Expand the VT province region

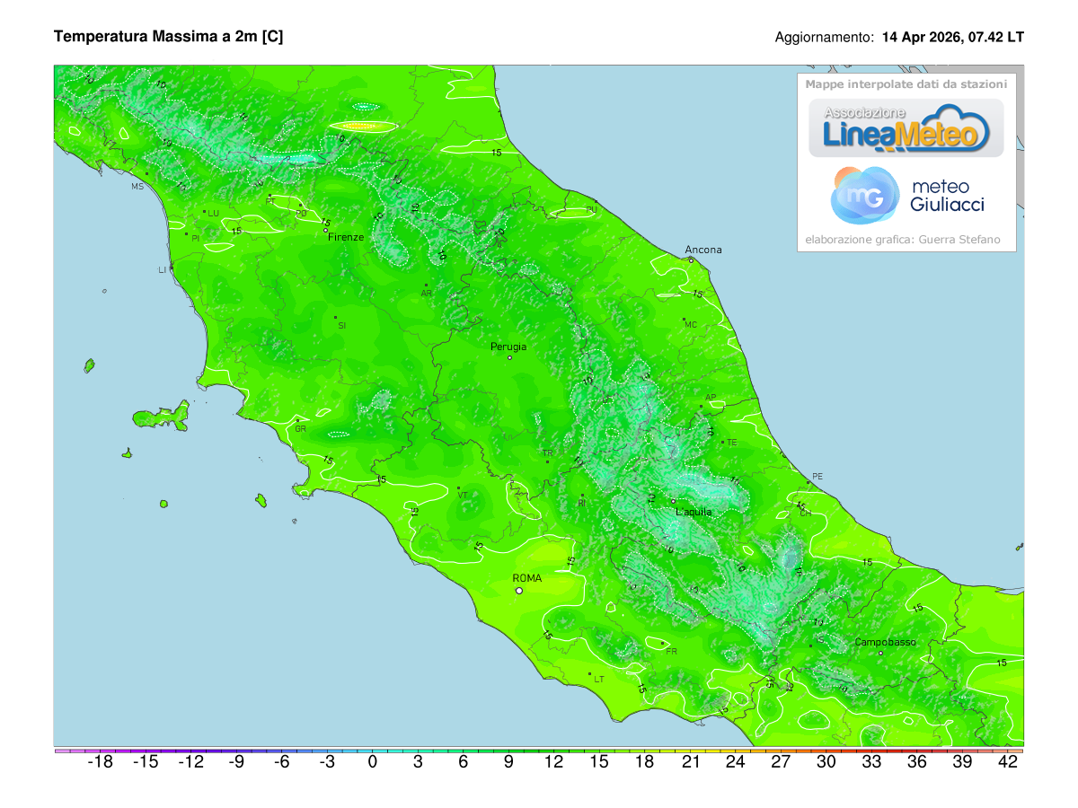click(x=464, y=493)
